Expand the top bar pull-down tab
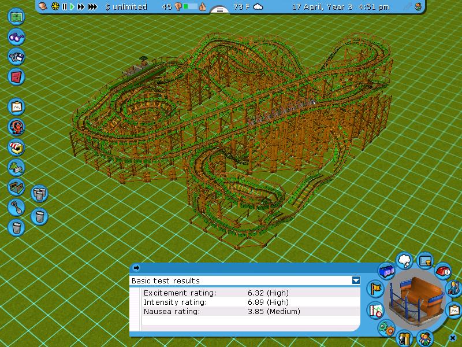 point(220,10)
